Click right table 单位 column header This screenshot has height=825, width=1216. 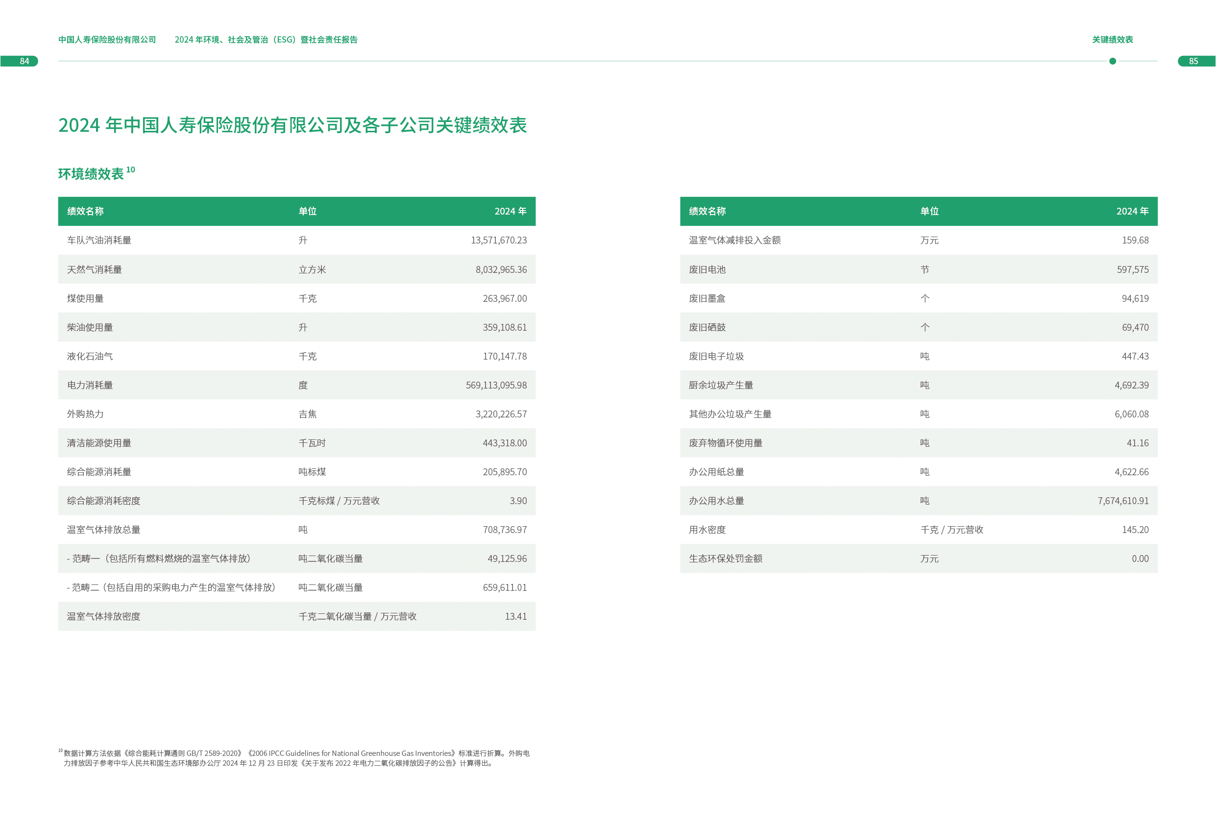pyautogui.click(x=929, y=211)
